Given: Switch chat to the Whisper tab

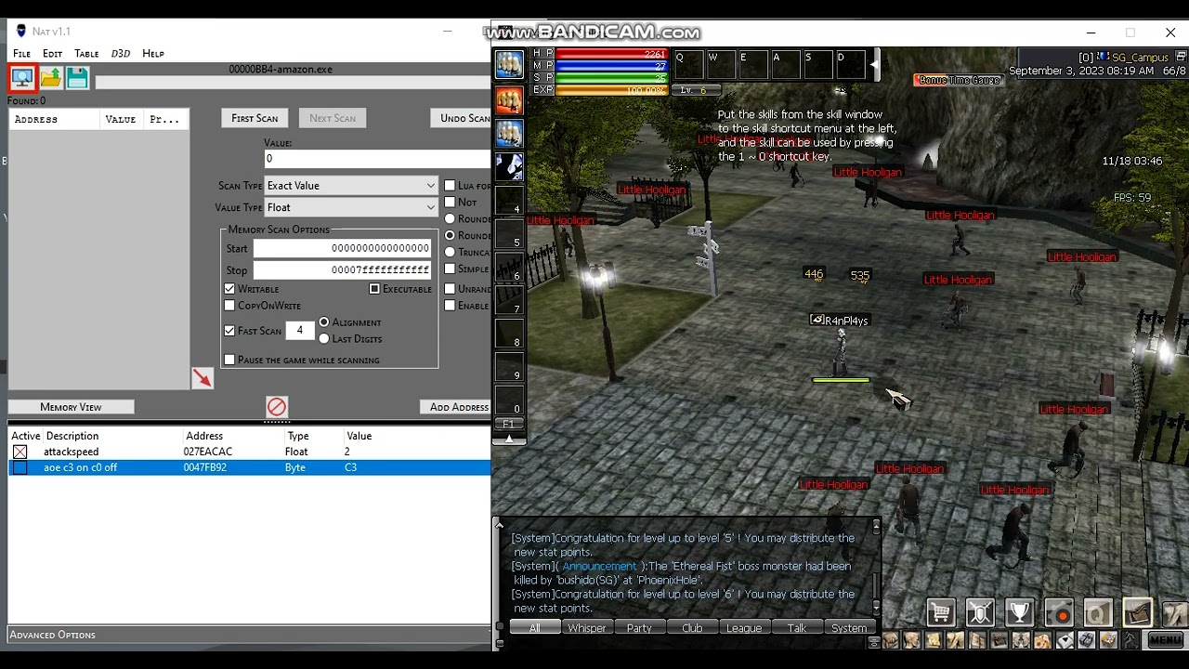Looking at the screenshot, I should point(587,628).
